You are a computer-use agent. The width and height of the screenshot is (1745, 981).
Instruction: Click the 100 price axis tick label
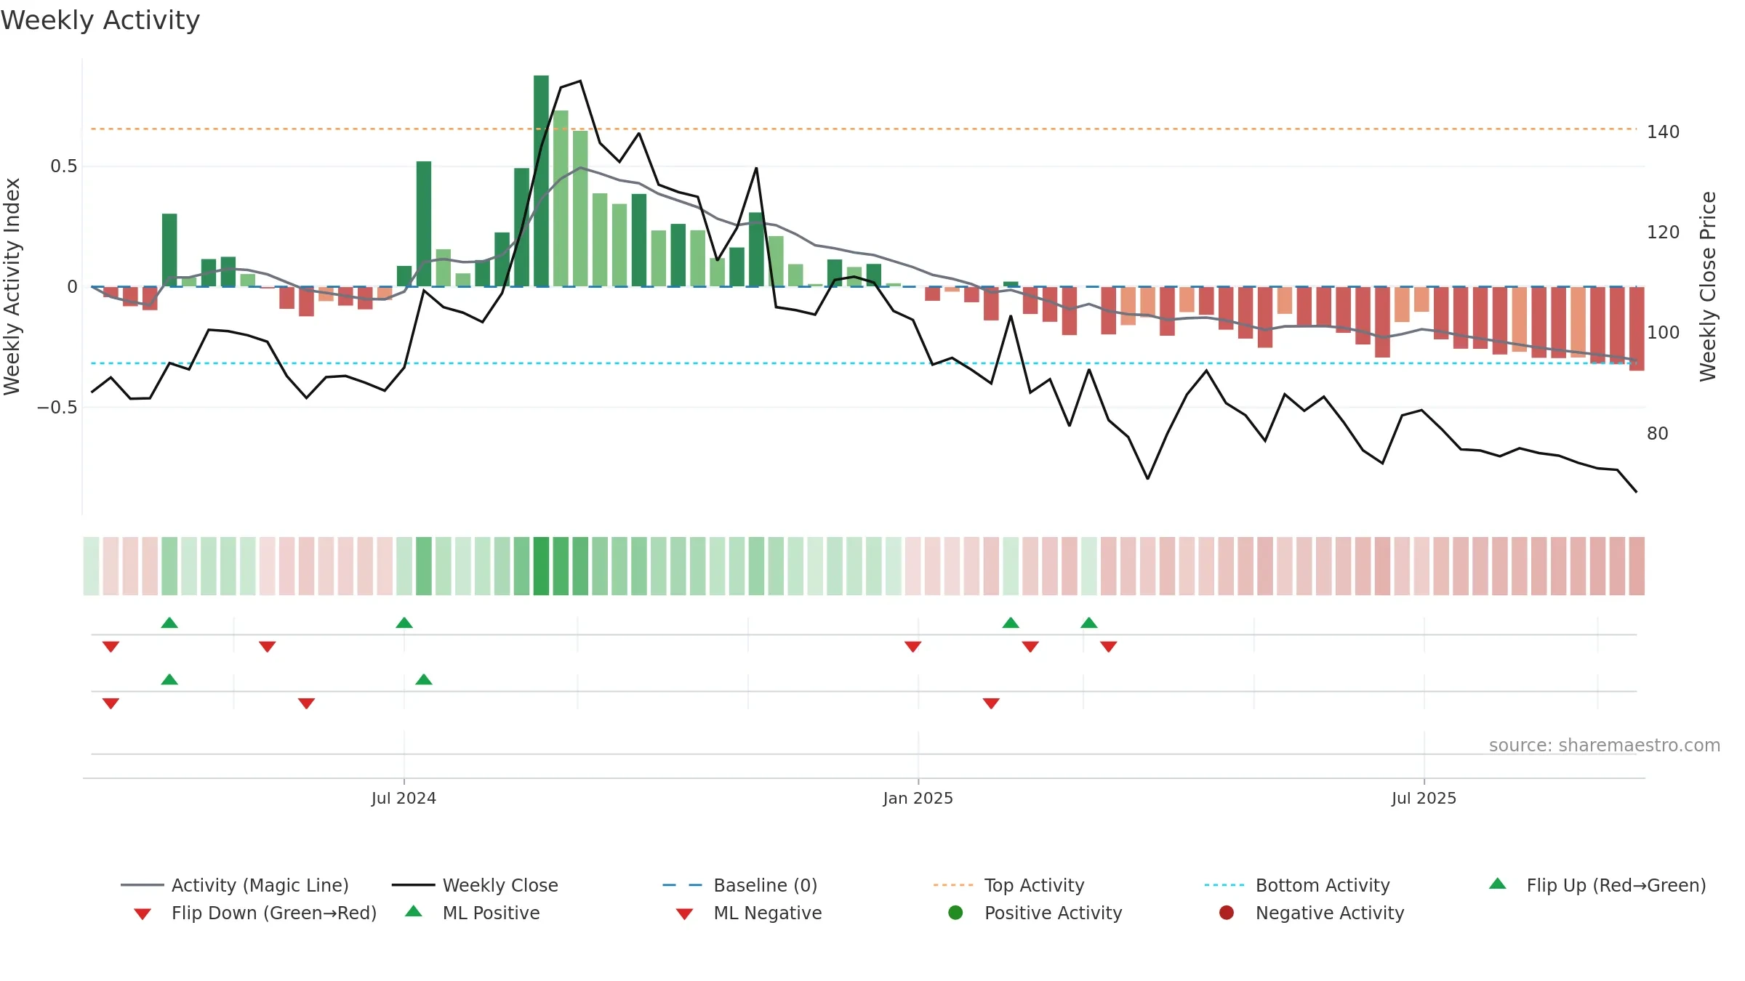pos(1663,333)
